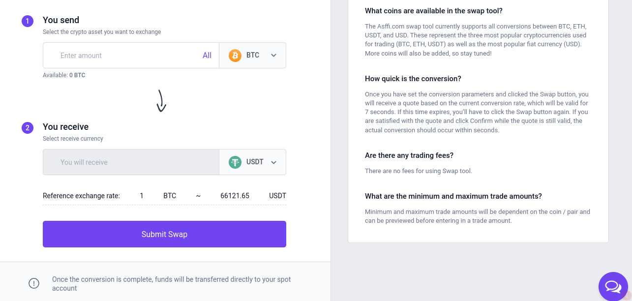Click the orange Bitcoin coin icon
The width and height of the screenshot is (632, 301).
click(235, 55)
